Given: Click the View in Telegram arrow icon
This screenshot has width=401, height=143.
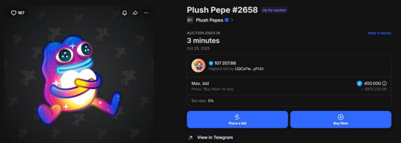Looking at the screenshot, I should [x=190, y=138].
